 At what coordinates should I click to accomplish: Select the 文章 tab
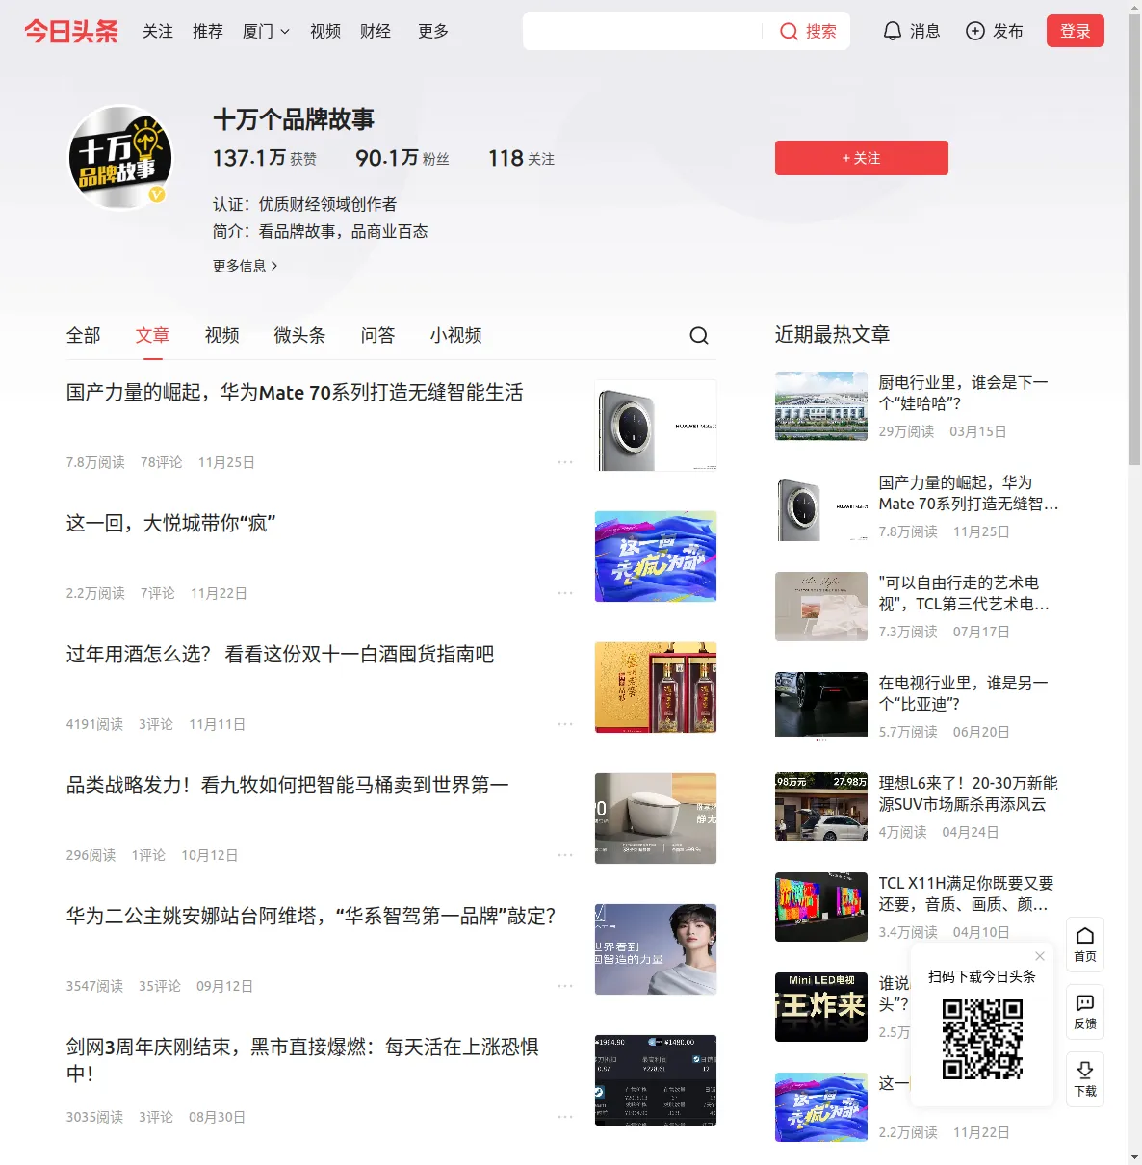tap(153, 335)
